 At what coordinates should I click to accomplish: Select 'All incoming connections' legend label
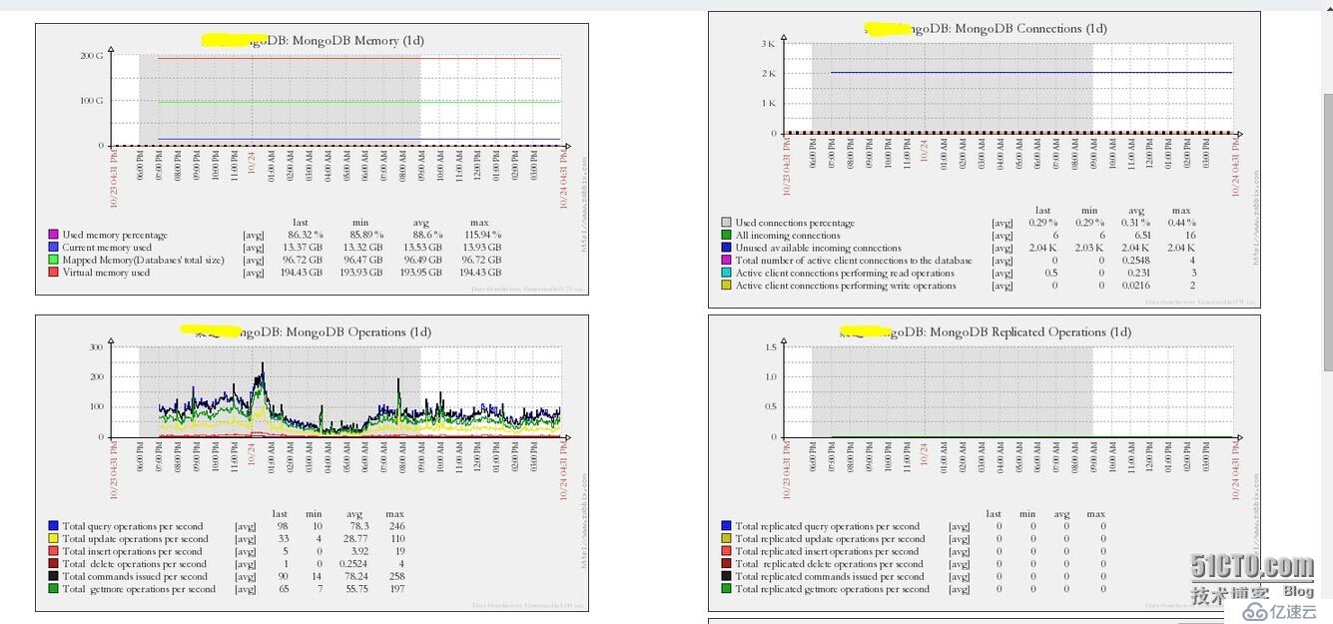coord(788,236)
